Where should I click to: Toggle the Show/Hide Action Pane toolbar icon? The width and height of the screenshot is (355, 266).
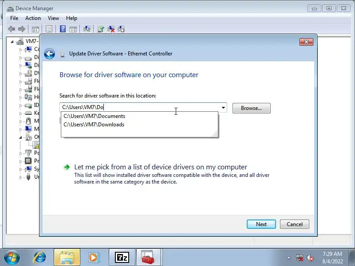[73, 29]
